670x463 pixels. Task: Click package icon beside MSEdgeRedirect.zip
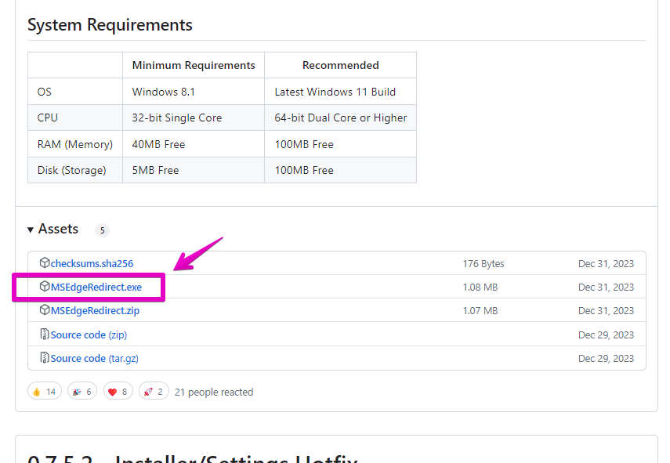coord(45,309)
